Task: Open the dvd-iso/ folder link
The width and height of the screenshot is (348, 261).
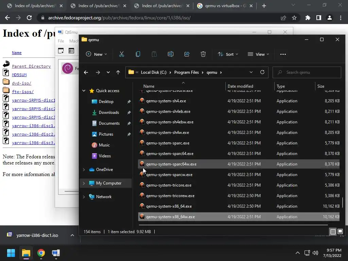Action: coord(21,83)
